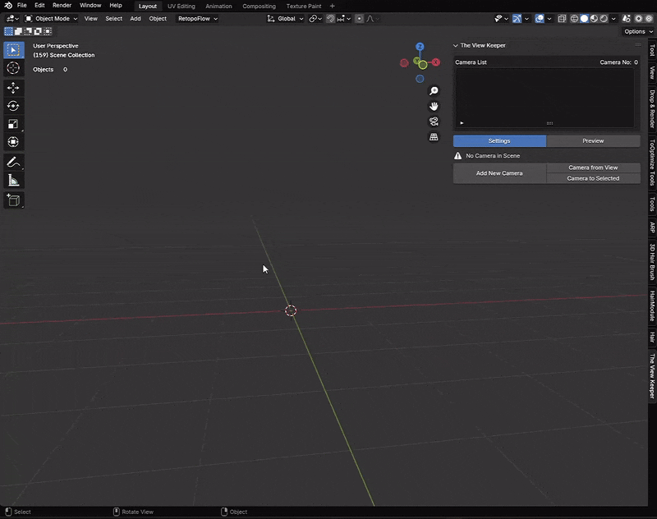
Task: Activate the Measure ruler tool
Action: click(13, 181)
